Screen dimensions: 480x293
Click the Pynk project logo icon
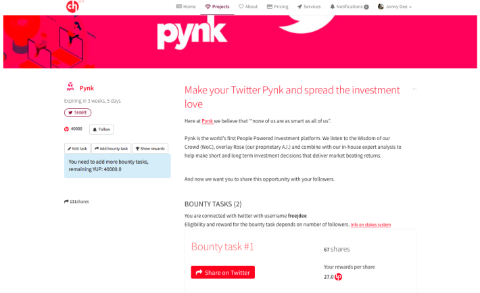[70, 87]
